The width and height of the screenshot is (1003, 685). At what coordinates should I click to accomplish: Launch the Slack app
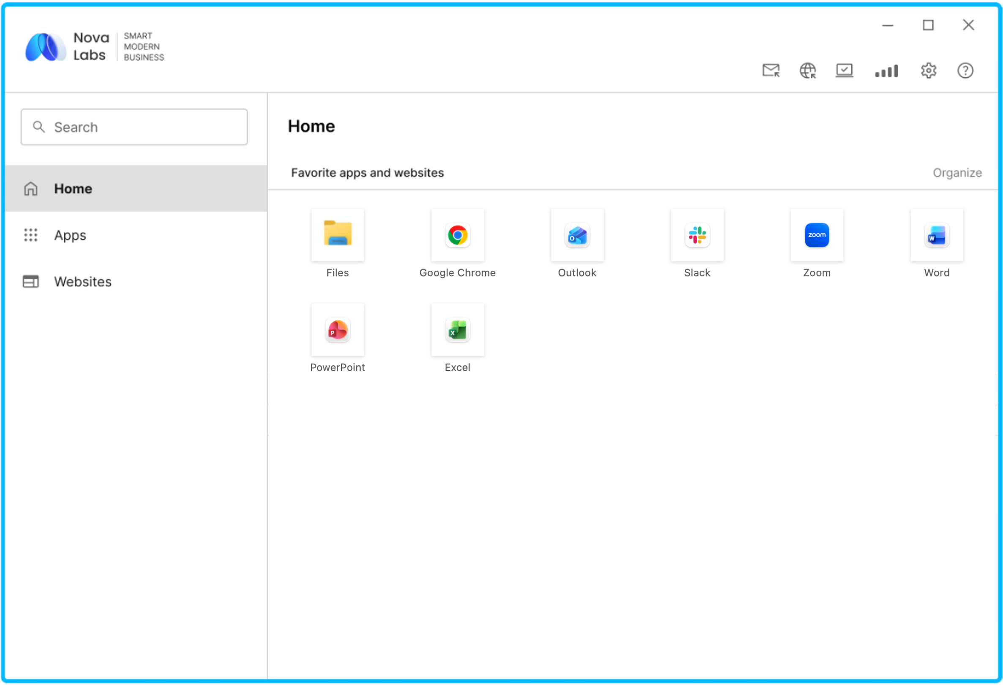(x=697, y=235)
